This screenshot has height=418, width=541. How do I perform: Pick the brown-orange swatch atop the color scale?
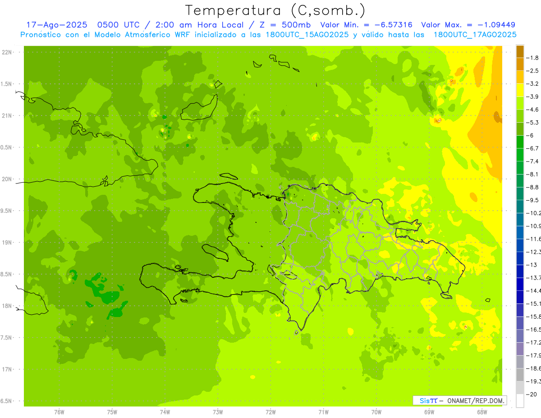(520, 51)
